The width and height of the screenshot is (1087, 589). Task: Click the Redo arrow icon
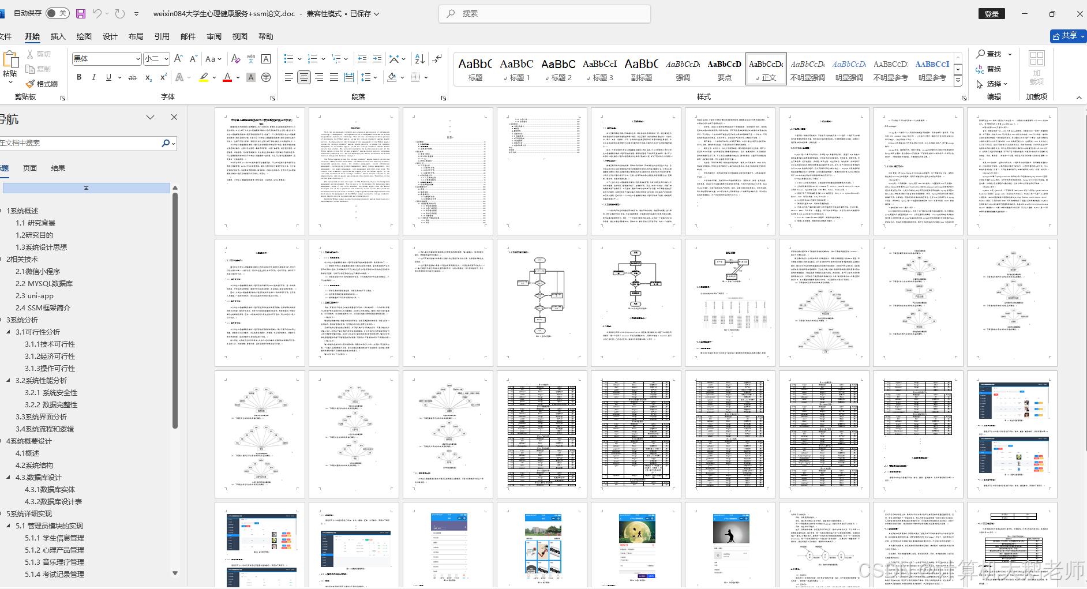point(119,13)
